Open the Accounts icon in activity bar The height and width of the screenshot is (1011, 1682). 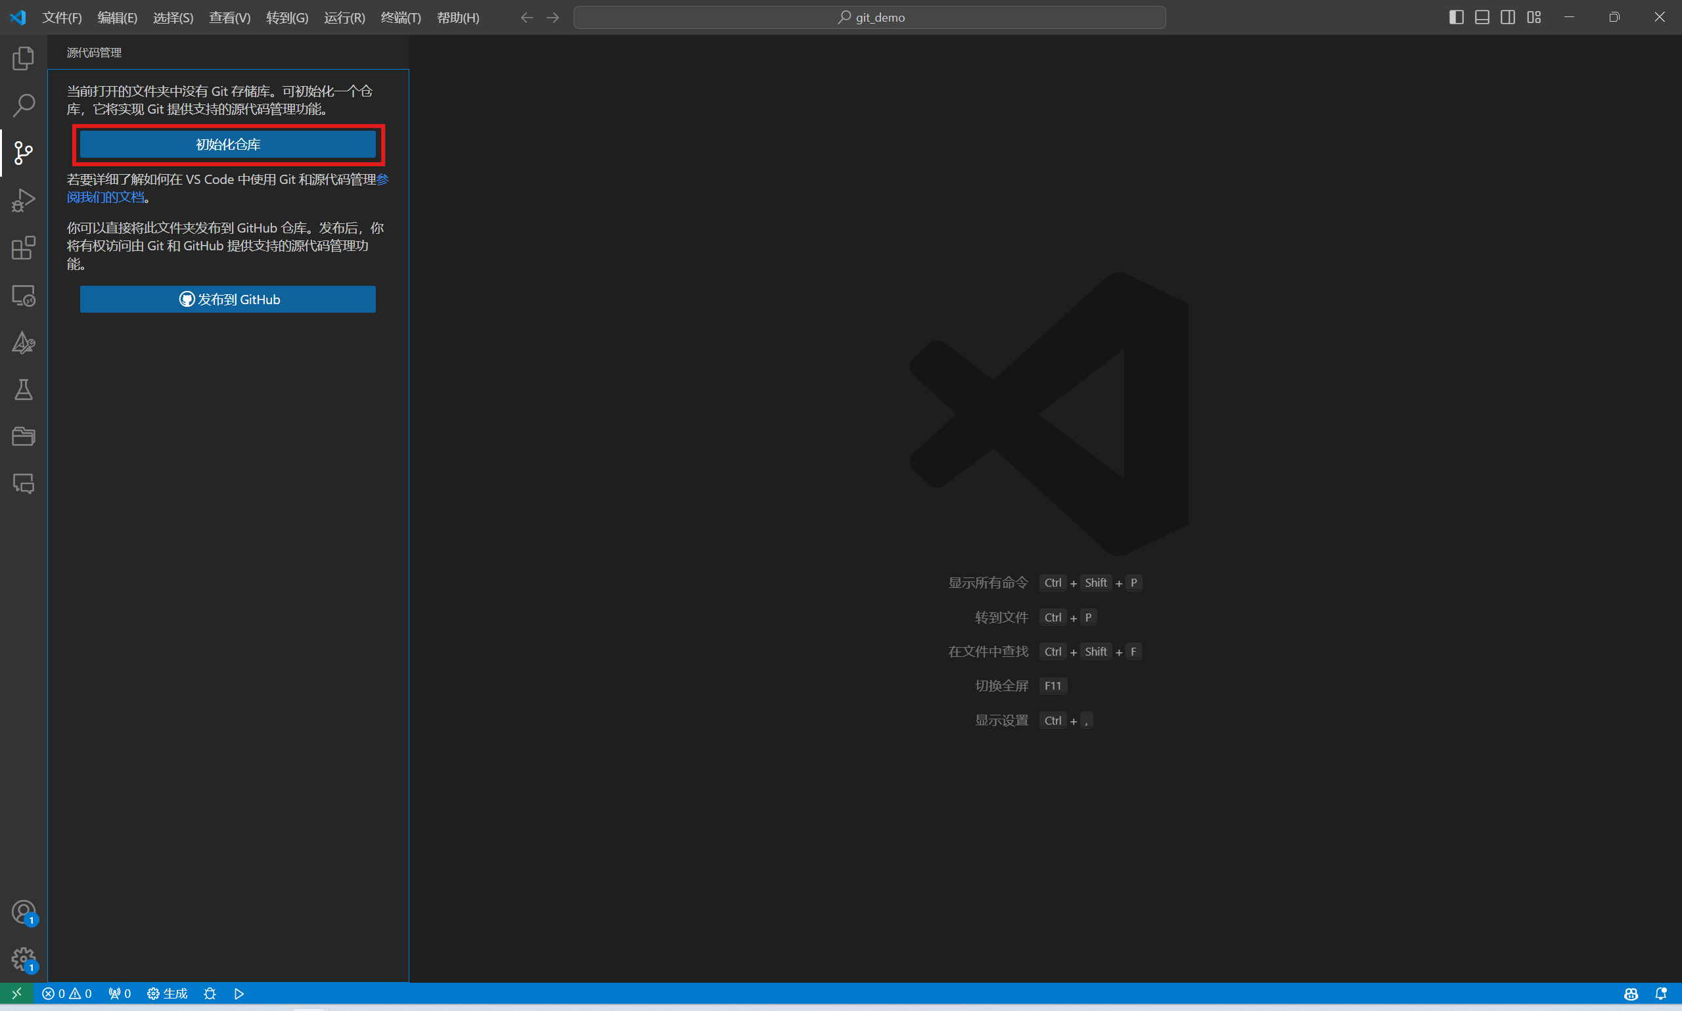point(23,912)
